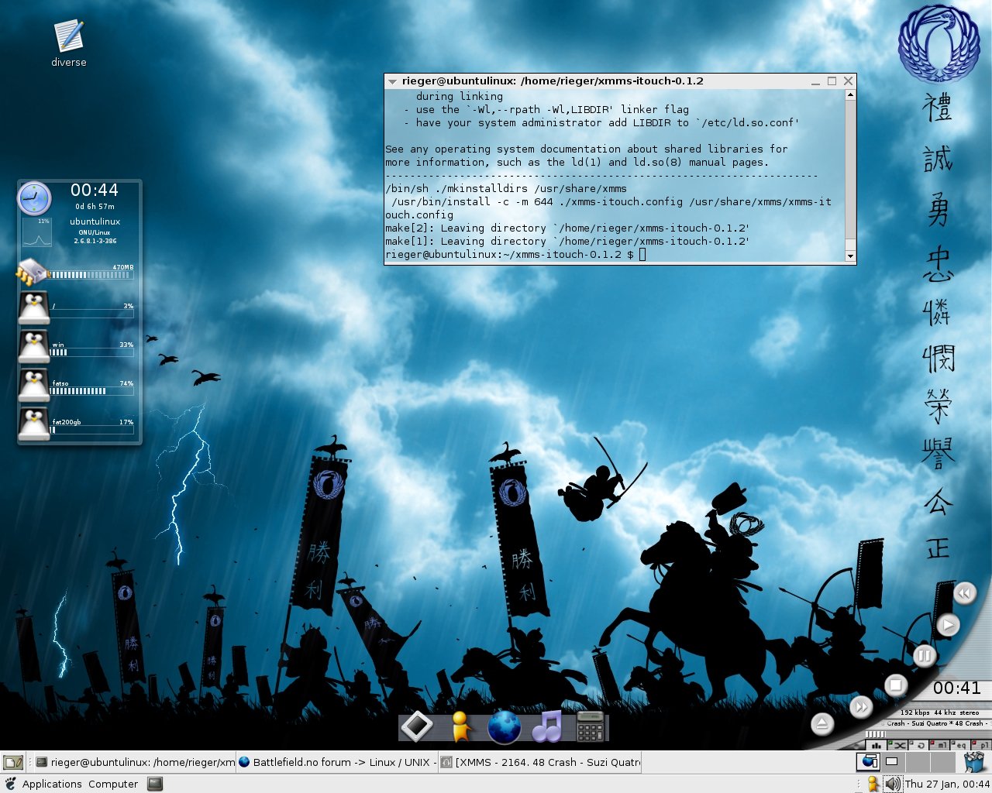The image size is (992, 793).
Task: Pause playback in XMMS
Action: pos(924,656)
